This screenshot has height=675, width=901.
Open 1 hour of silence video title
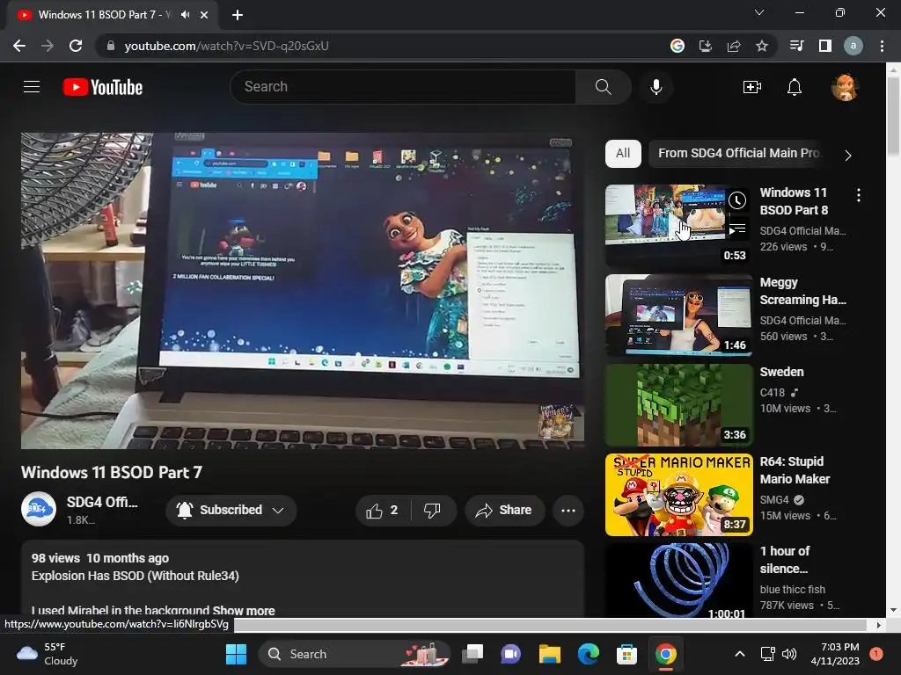pyautogui.click(x=784, y=560)
